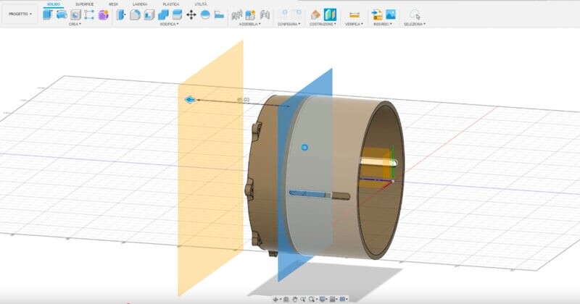
Task: Open the PROGETTO workspace selector
Action: point(20,14)
